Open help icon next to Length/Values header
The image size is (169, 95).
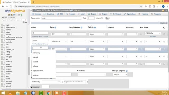82,27
